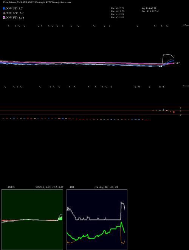Click the ADX '(14 day) 32, +38, -31' values
Image resolution: width=189 pixels, height=250 pixels.
pos(106,187)
